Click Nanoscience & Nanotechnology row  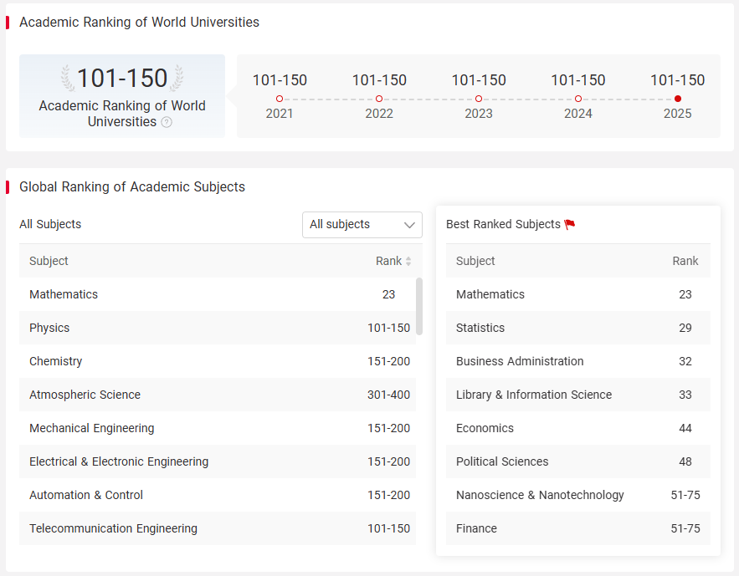pyautogui.click(x=577, y=495)
